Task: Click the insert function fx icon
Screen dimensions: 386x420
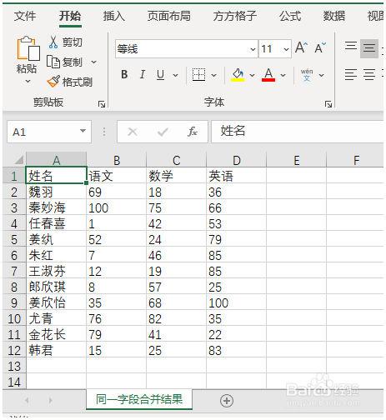Action: [192, 132]
